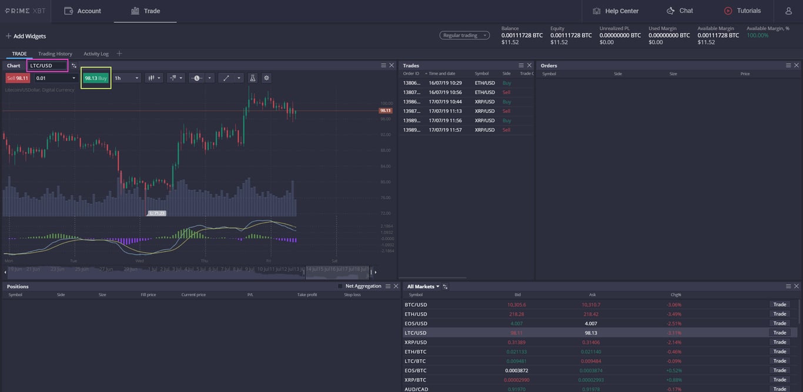
Task: Click the clock timezone icon on chart toolbar
Action: pos(196,78)
